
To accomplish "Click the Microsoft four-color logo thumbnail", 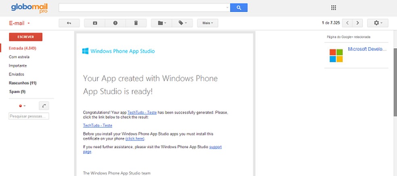I will (336, 56).
